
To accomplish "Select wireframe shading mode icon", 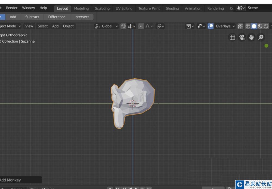I will pos(248,26).
